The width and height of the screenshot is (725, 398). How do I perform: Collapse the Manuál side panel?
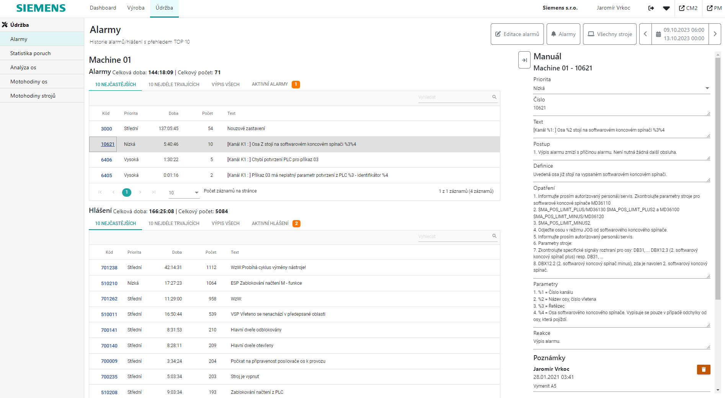(524, 60)
